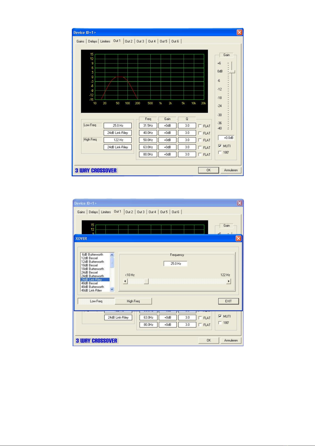
Task: Click the XOVER filter list scroll-down arrow
Action: 112,289
